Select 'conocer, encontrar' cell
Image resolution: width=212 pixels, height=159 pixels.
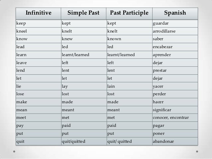175,118
